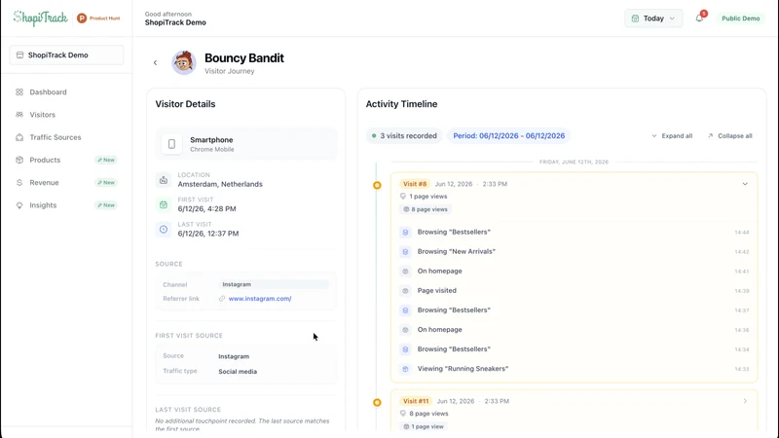
Task: Click the 14:44 timestamp
Action: click(x=742, y=233)
